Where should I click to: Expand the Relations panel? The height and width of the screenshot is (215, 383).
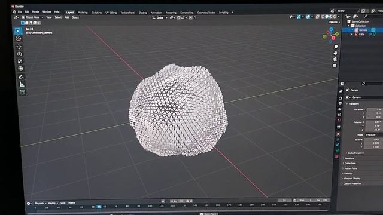(348, 158)
